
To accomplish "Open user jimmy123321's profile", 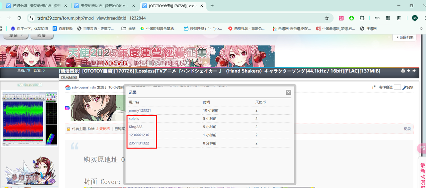I will (140, 110).
